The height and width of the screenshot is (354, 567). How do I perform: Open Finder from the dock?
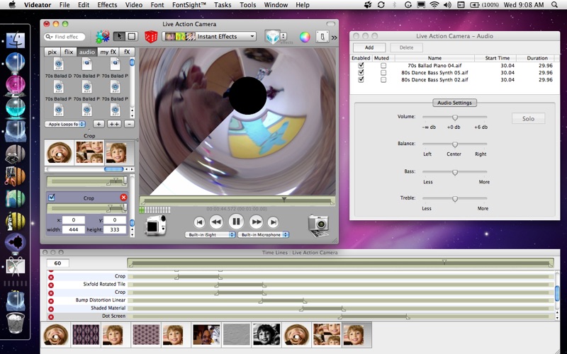pos(15,40)
